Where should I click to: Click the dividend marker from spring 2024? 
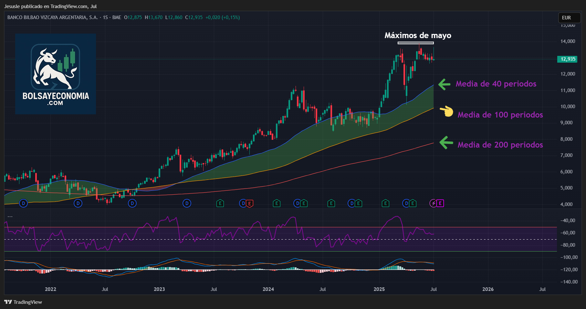(x=297, y=203)
